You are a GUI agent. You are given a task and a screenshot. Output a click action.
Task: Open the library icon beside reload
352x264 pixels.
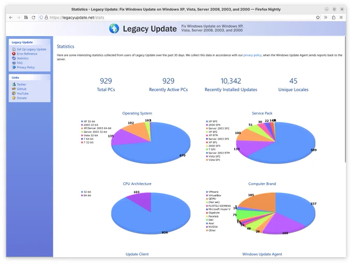[x=26, y=18]
